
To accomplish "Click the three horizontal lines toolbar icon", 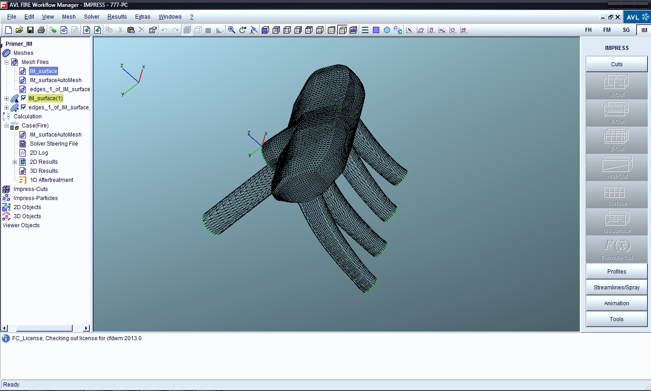I will (x=365, y=30).
